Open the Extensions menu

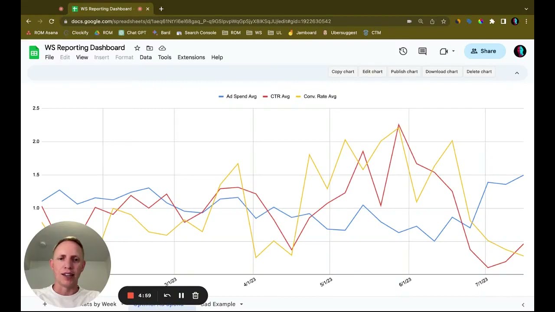tap(191, 57)
